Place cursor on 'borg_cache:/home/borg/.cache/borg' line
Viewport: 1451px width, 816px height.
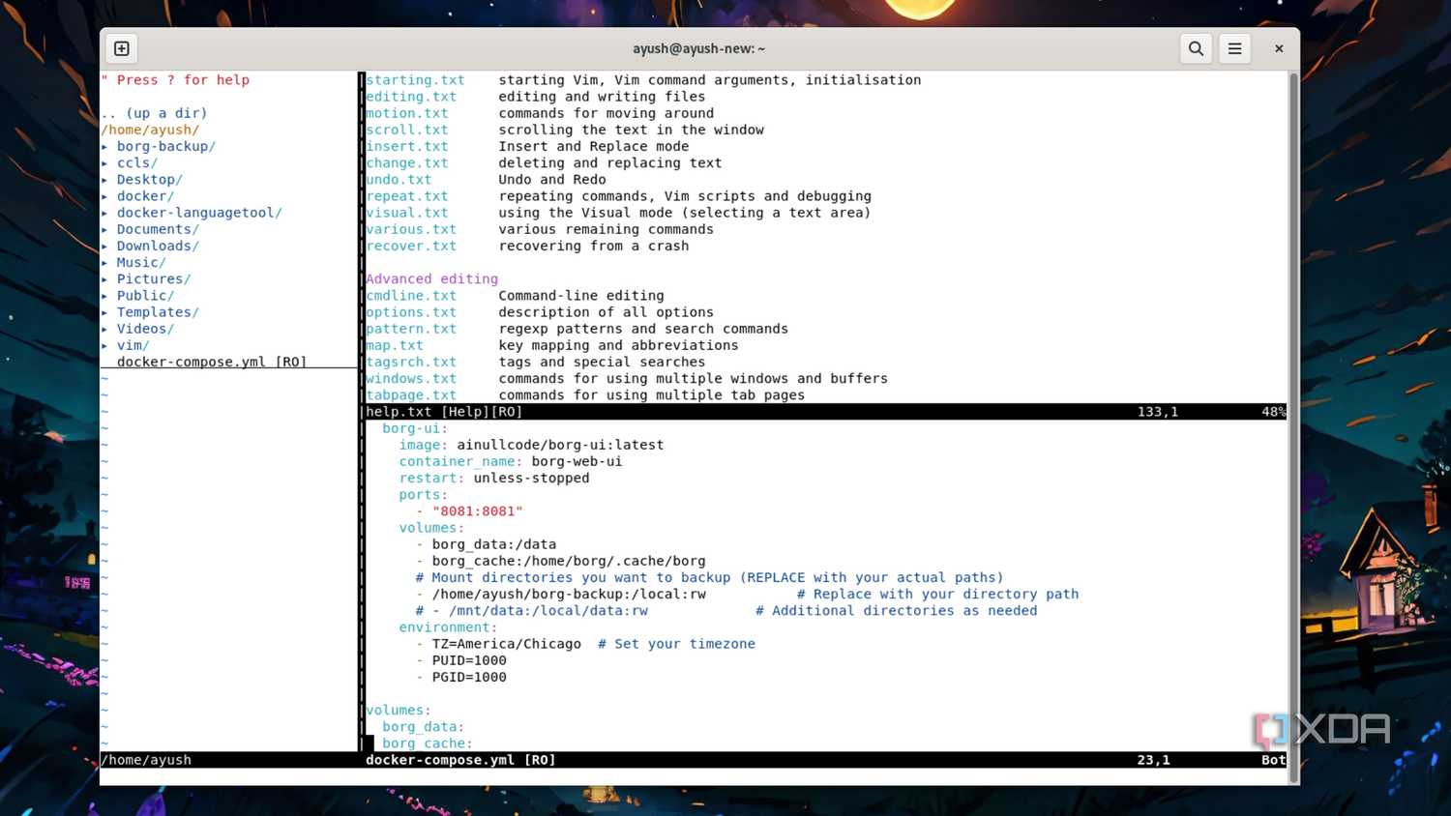[569, 561]
